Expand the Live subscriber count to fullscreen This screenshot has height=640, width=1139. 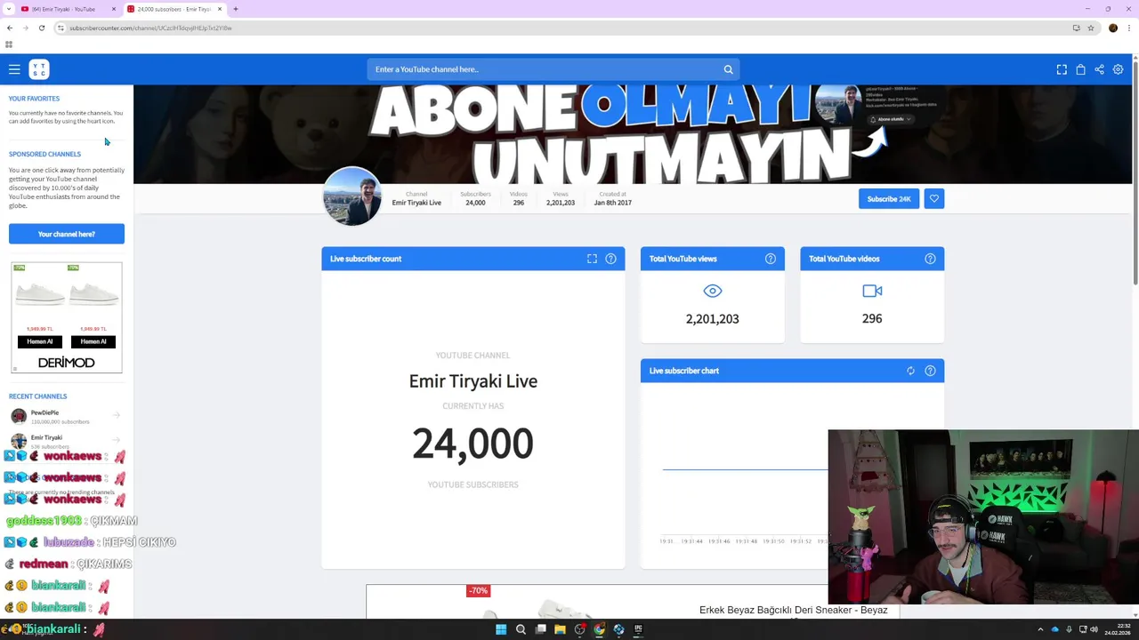tap(592, 259)
